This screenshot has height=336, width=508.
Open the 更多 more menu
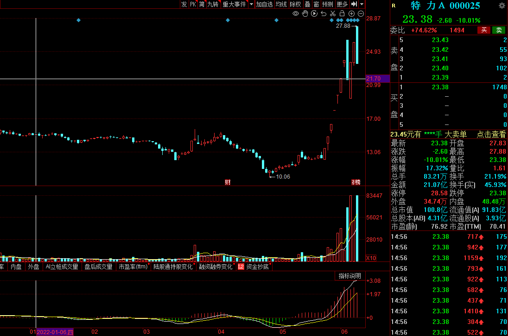click(342, 4)
